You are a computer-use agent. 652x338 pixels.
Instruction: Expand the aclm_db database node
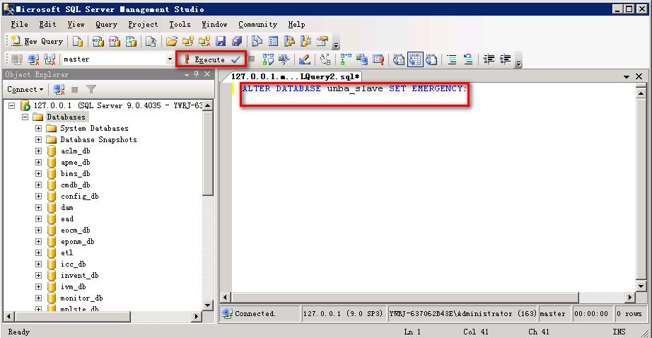[38, 151]
